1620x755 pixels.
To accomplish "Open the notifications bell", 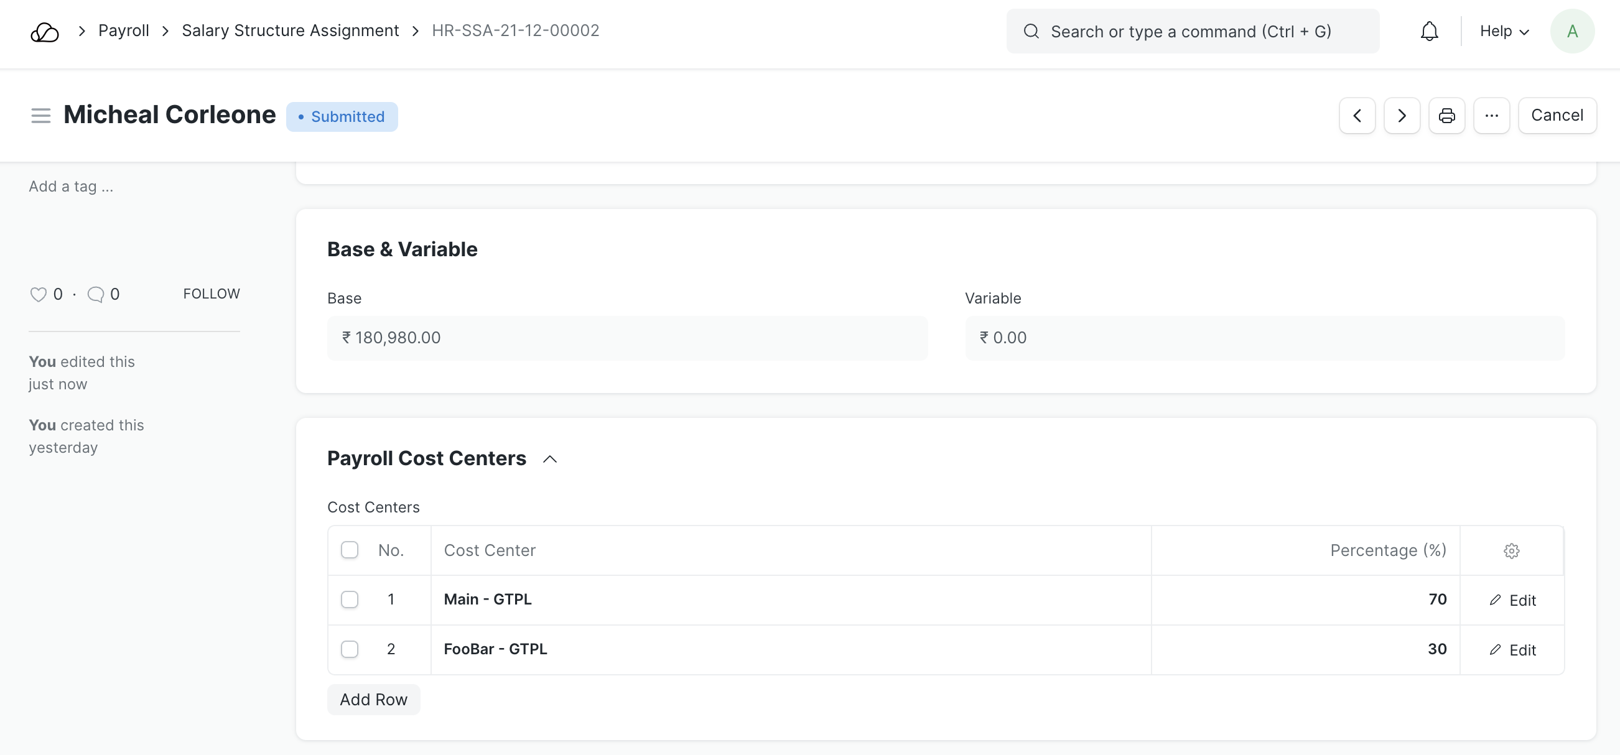I will (x=1429, y=32).
